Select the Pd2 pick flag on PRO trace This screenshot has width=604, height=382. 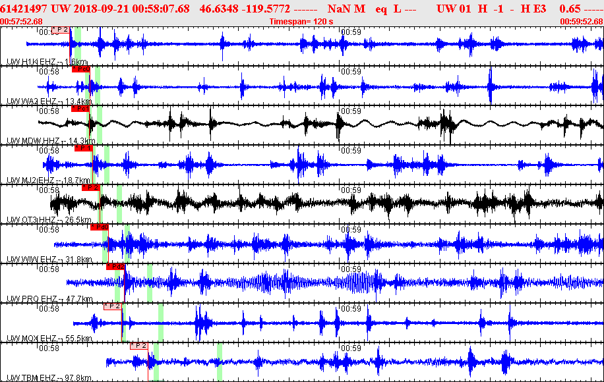coord(115,267)
